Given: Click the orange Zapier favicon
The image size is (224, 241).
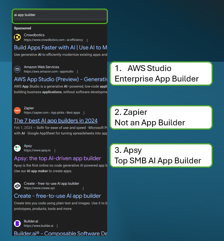Looking at the screenshot, I should click(17, 111).
